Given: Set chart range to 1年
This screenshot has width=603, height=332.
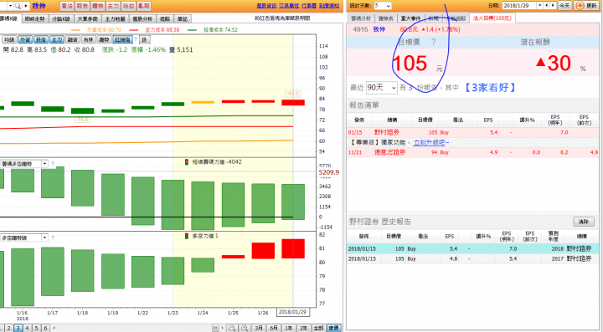Looking at the screenshot, I should pyautogui.click(x=289, y=328).
